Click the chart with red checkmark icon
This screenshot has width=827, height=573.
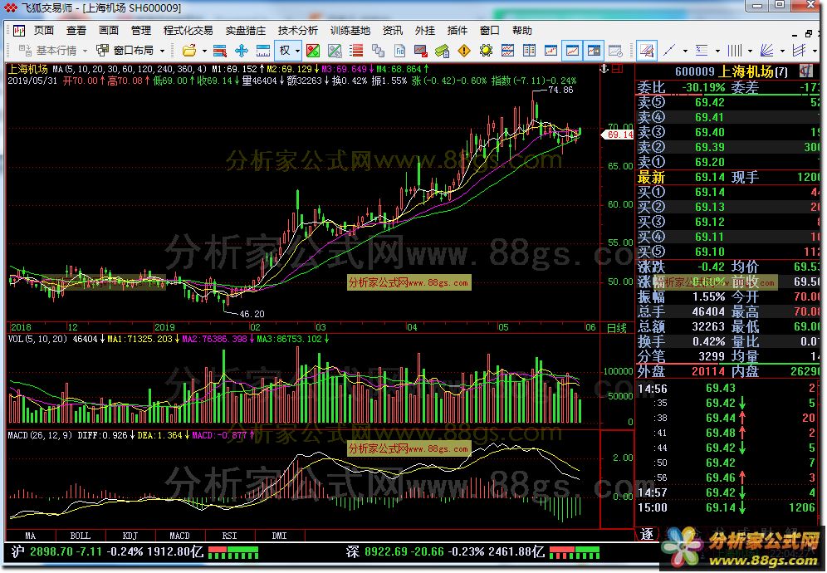tap(420, 51)
